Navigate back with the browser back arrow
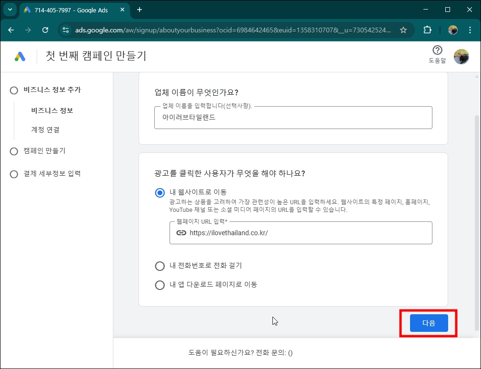 [11, 29]
